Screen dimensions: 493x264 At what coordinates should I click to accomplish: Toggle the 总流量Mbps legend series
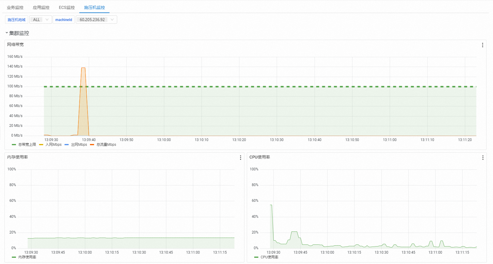pyautogui.click(x=103, y=145)
